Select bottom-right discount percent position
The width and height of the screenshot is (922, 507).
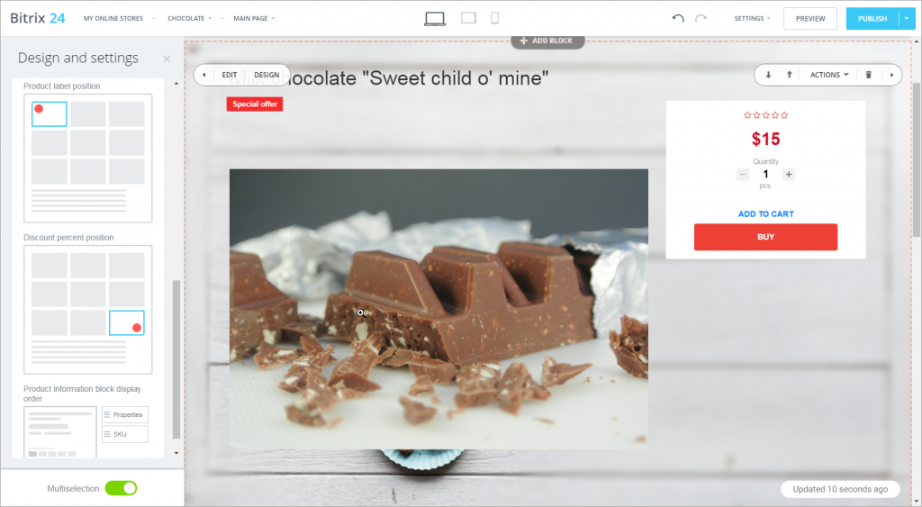coord(126,323)
